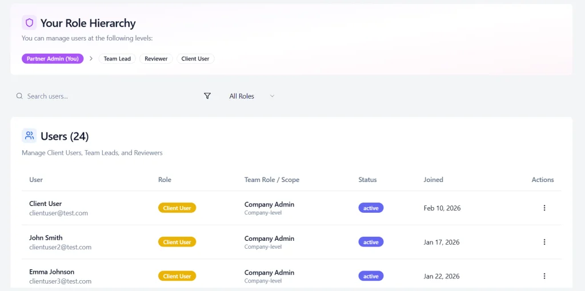
Task: Click the shield icon beside Your Role Hierarchy
Action: point(29,23)
